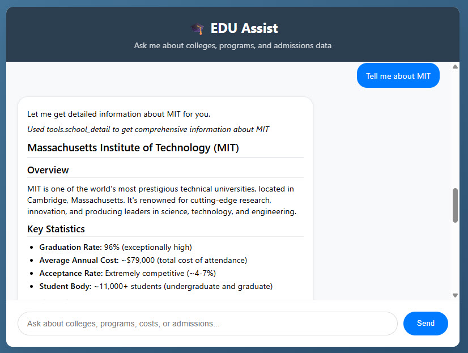Click the Student Body bullet
The image size is (468, 353).
click(156, 287)
